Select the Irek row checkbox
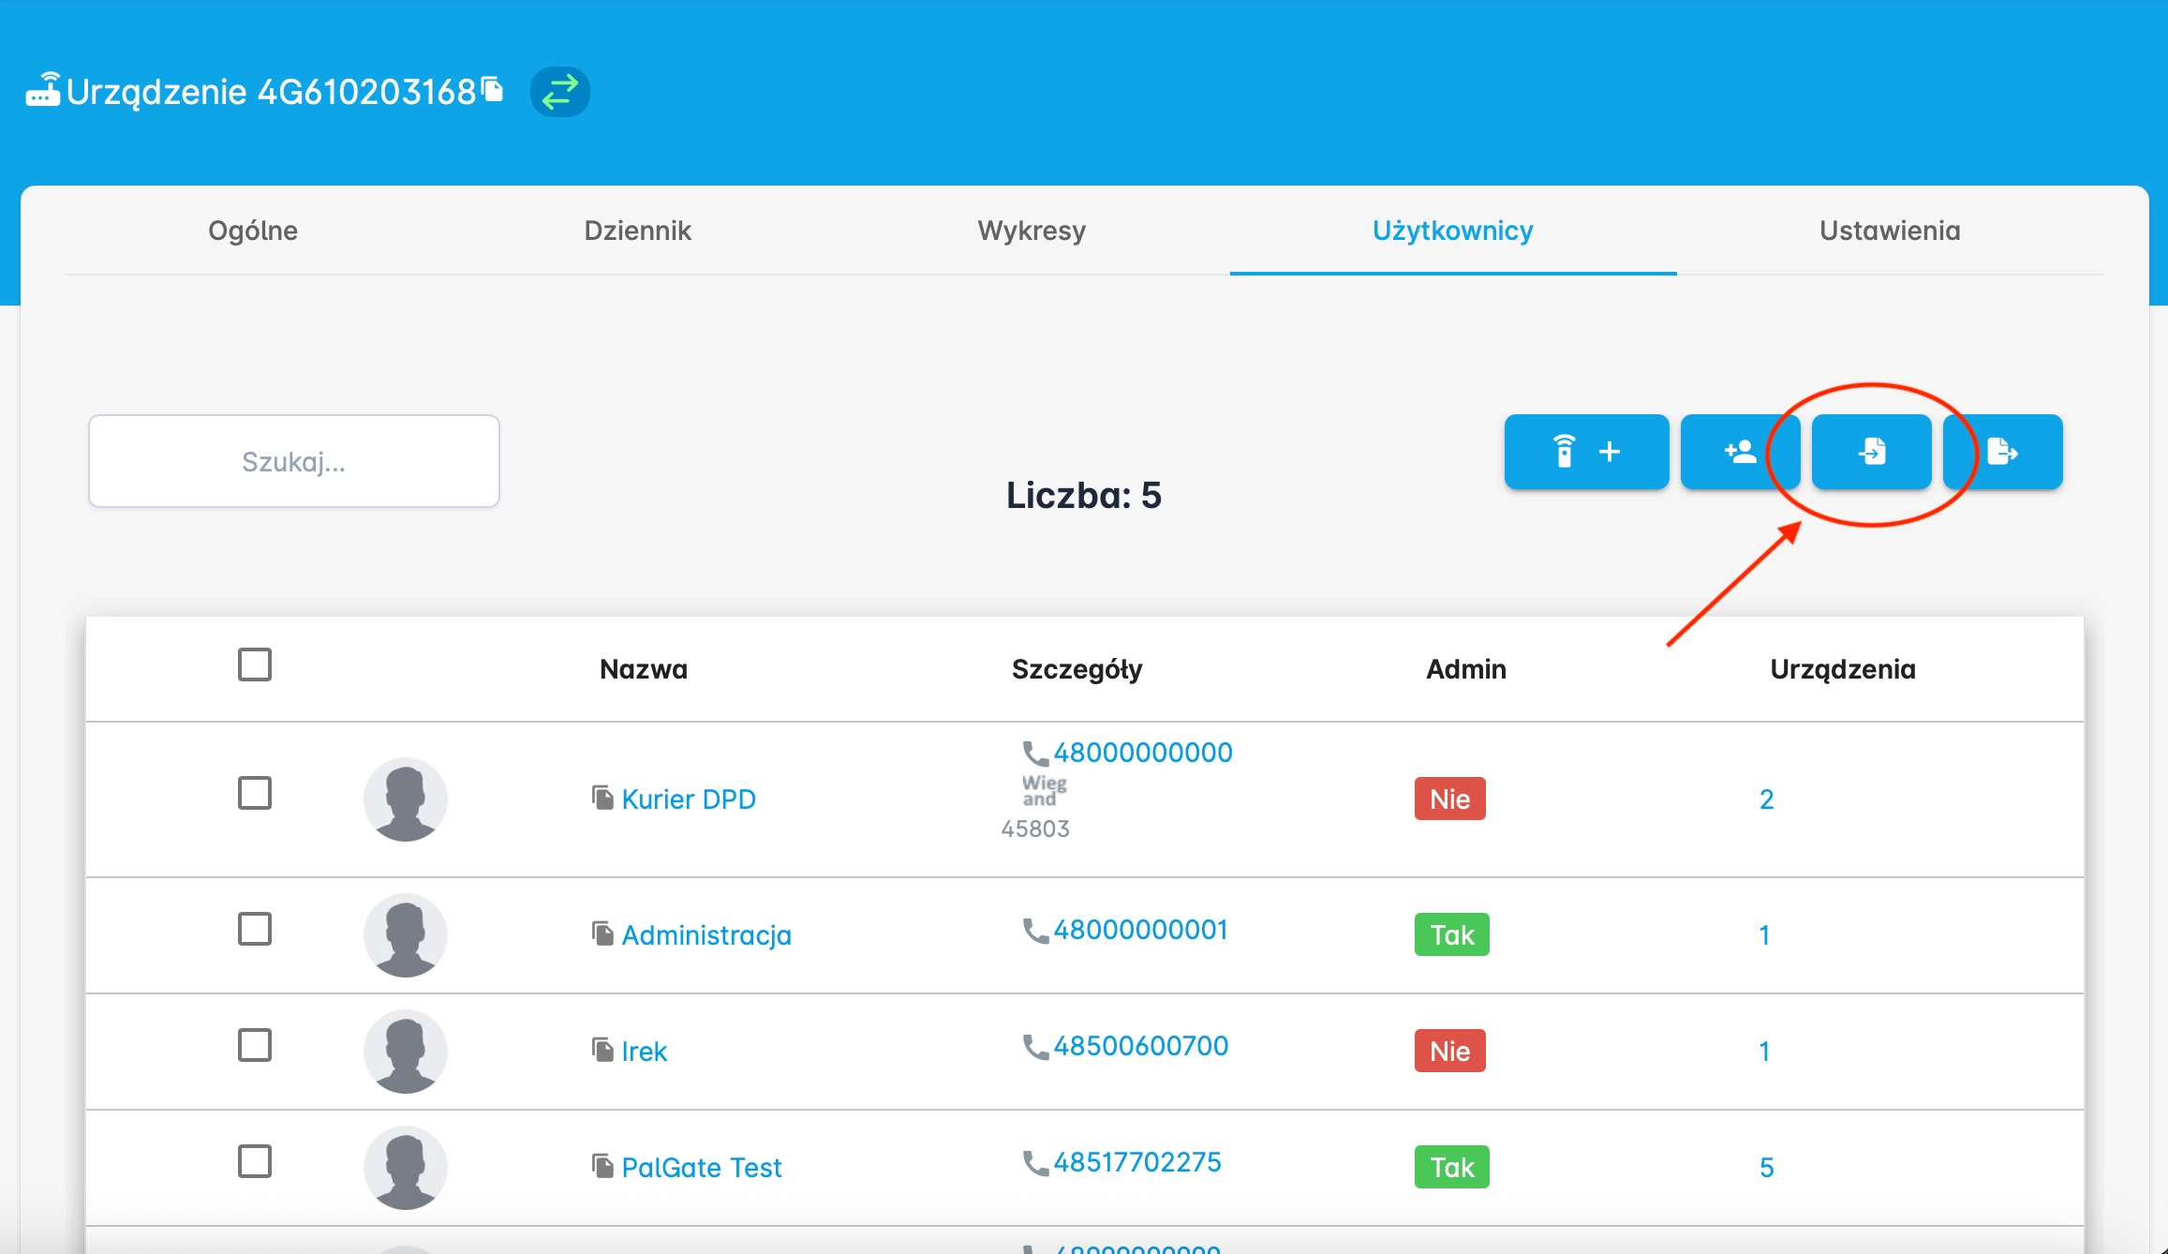Image resolution: width=2168 pixels, height=1254 pixels. pos(254,1045)
